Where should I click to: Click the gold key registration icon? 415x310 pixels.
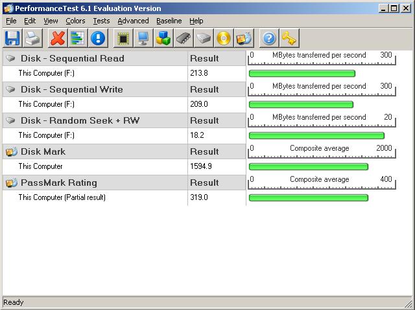tap(289, 38)
